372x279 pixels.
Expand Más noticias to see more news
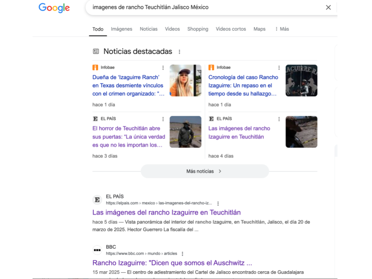[204, 171]
